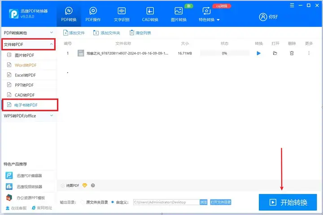The width and height of the screenshot is (323, 215).
Task: Delete the file with trash icon
Action: point(292,53)
